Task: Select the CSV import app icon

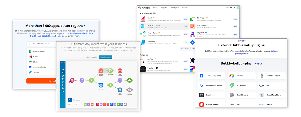Action: (193, 26)
